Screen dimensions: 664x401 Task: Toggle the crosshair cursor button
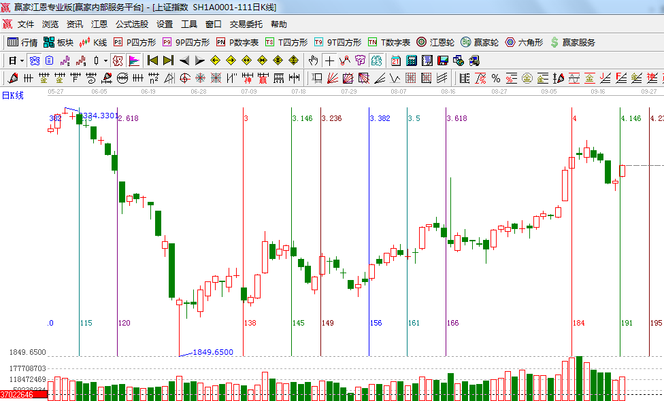[x=330, y=60]
